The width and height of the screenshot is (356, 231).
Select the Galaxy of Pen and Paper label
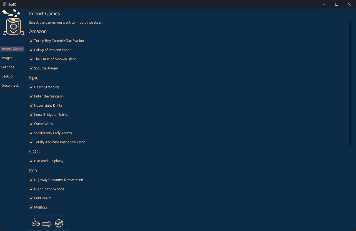[52, 50]
